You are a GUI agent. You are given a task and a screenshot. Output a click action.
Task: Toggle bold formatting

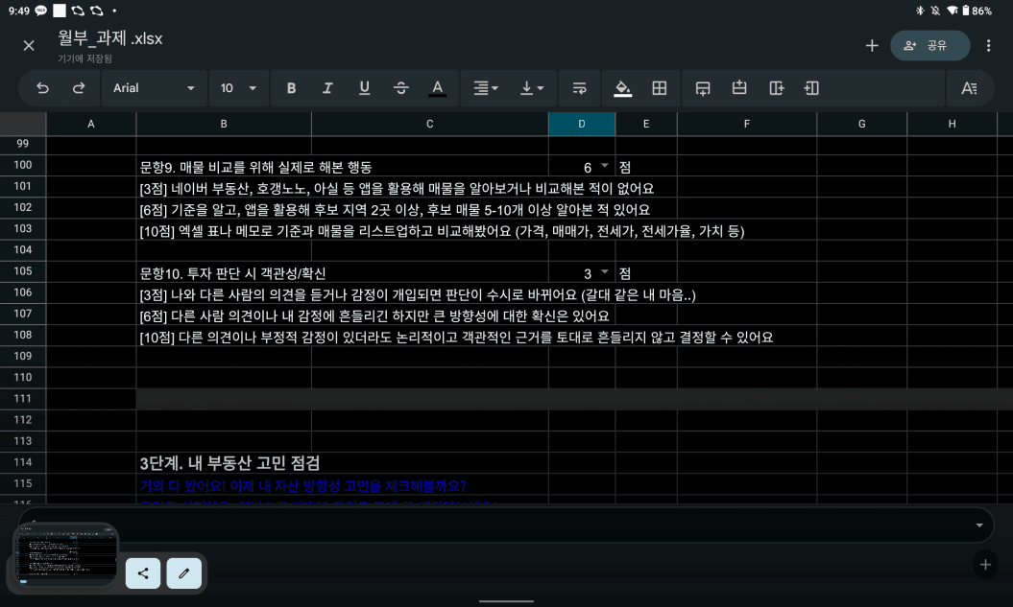point(291,88)
